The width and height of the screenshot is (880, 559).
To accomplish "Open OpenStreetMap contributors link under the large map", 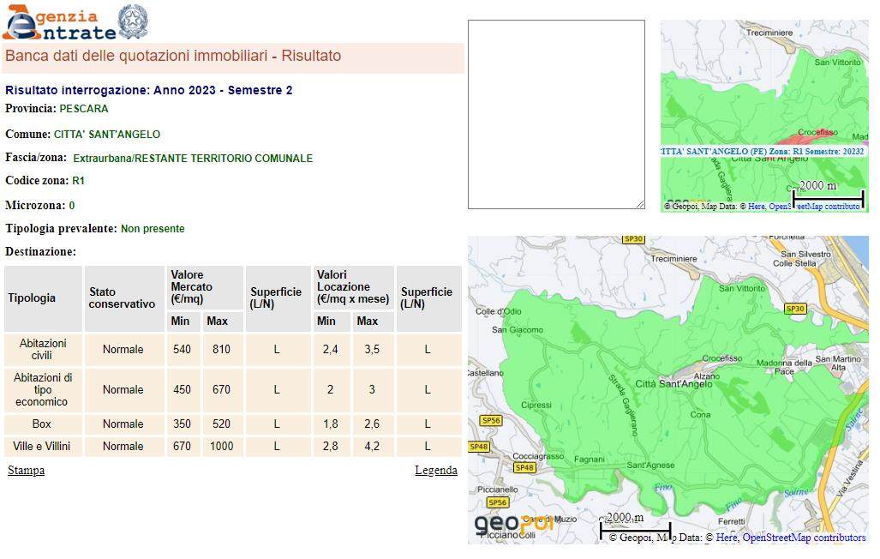I will [804, 538].
